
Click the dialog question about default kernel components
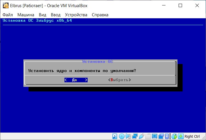click(x=82, y=71)
